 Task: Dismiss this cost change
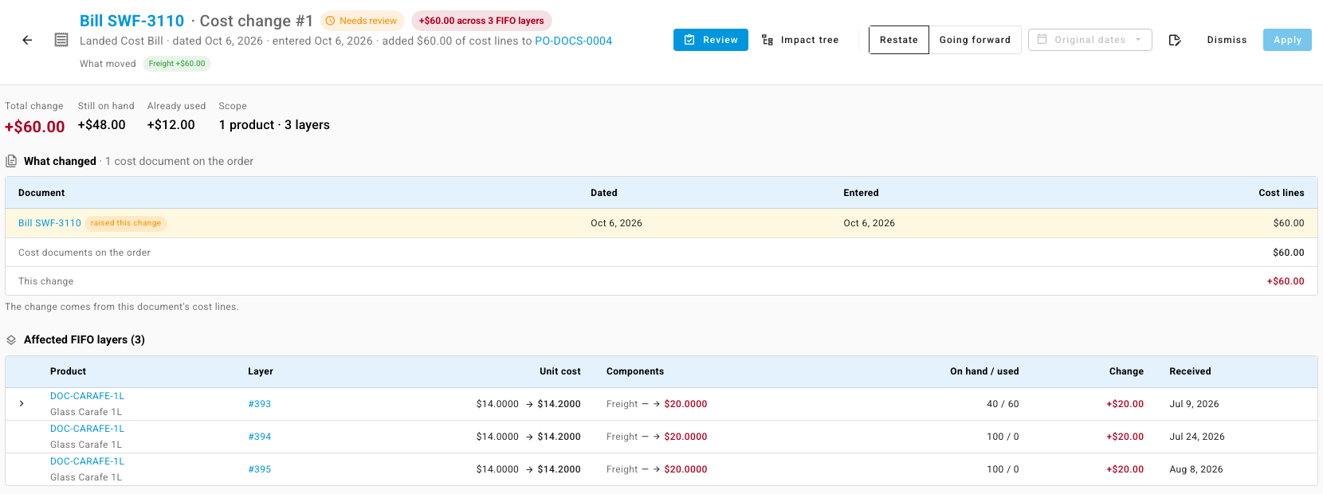click(1227, 40)
